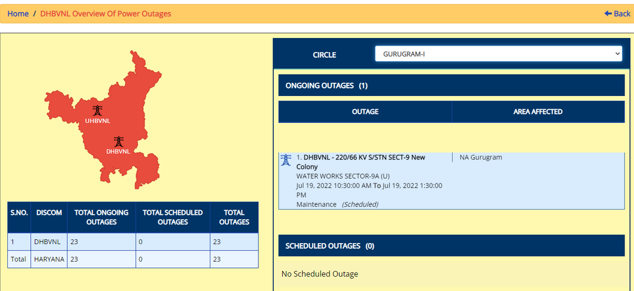
Task: Select the Ongoing Outages (1) header
Action: point(327,85)
